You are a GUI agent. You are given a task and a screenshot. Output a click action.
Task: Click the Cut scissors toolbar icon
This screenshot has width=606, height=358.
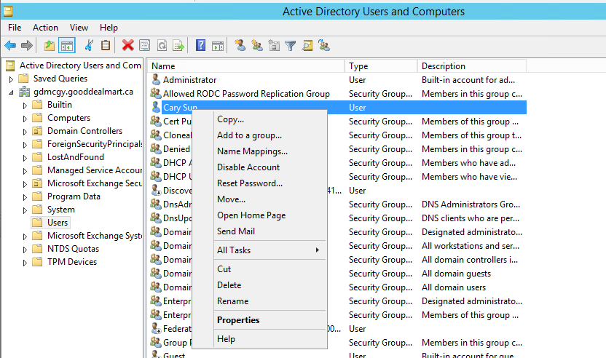pyautogui.click(x=89, y=46)
